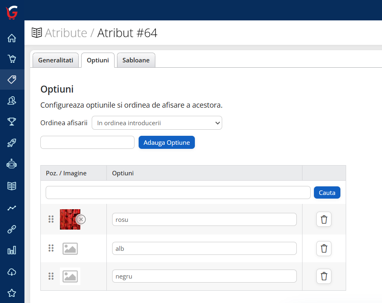Open the rocket icon in the sidebar
Image resolution: width=382 pixels, height=303 pixels.
pyautogui.click(x=12, y=143)
